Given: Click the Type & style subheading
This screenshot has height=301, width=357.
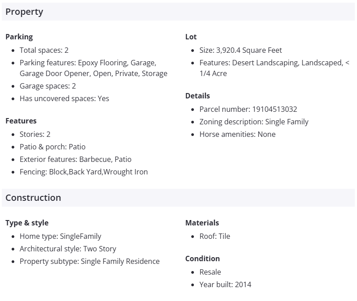Looking at the screenshot, I should [27, 223].
